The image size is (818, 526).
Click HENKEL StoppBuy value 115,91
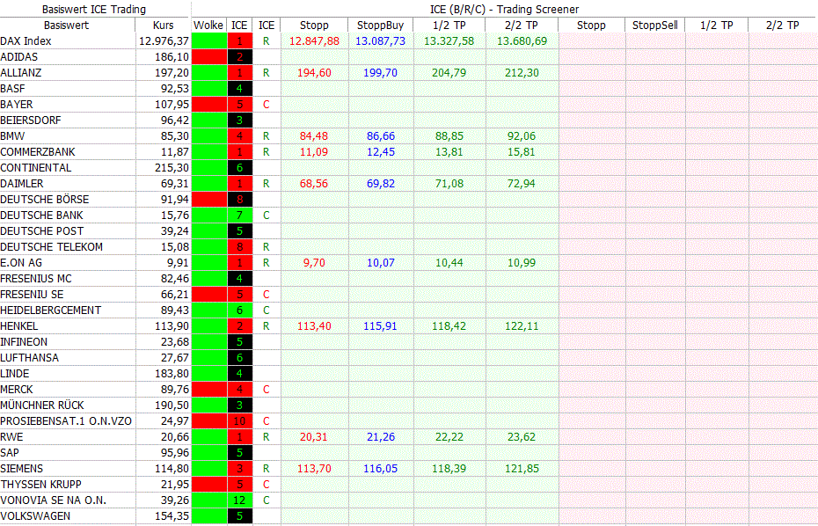tap(380, 326)
